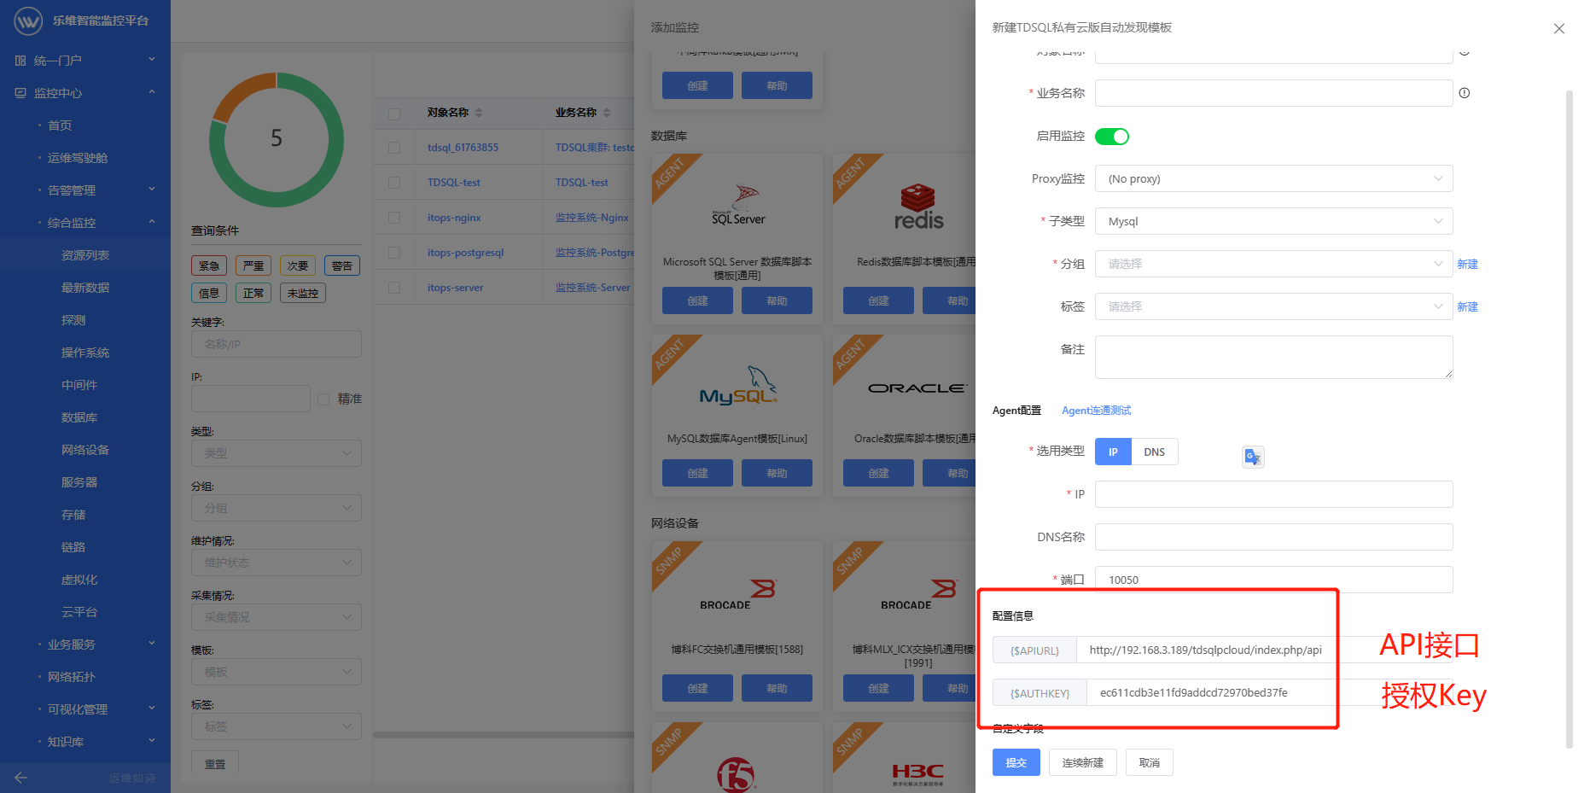This screenshot has height=793, width=1590.
Task: Click the 新建 link beside 标签
Action: pyautogui.click(x=1467, y=306)
